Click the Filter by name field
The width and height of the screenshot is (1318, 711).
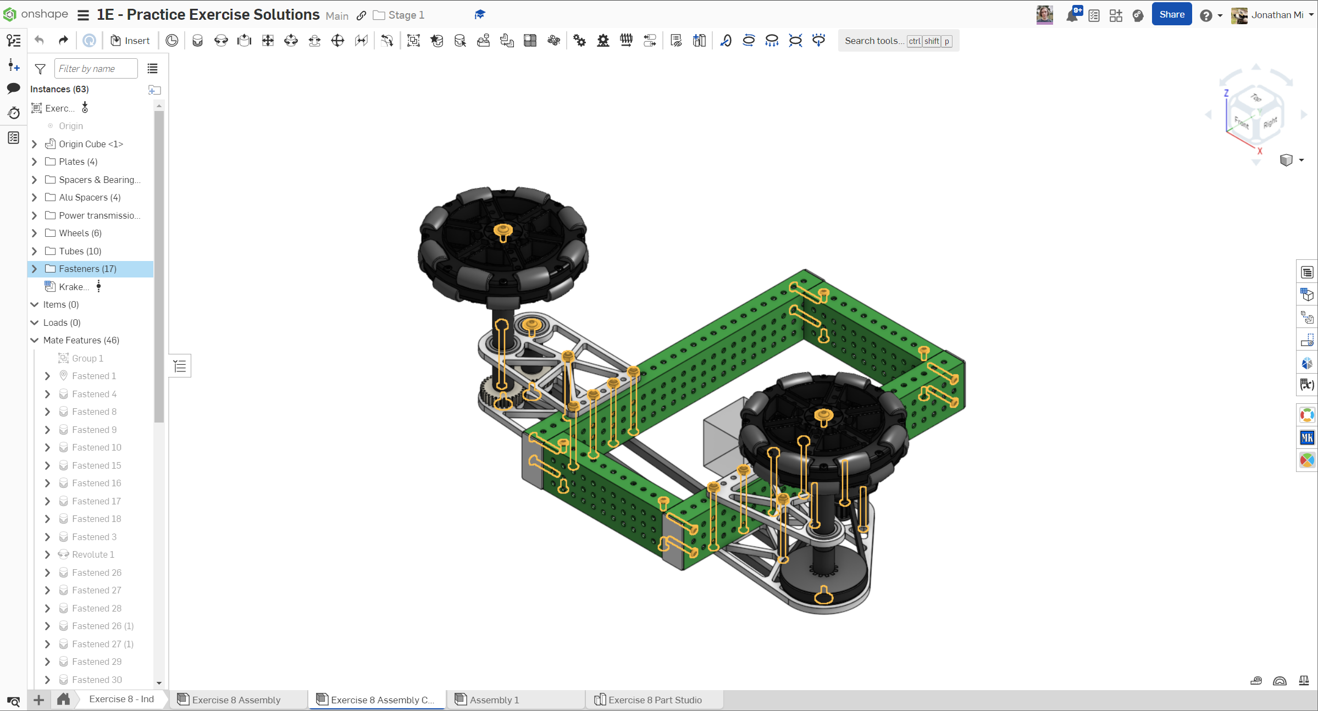coord(96,69)
